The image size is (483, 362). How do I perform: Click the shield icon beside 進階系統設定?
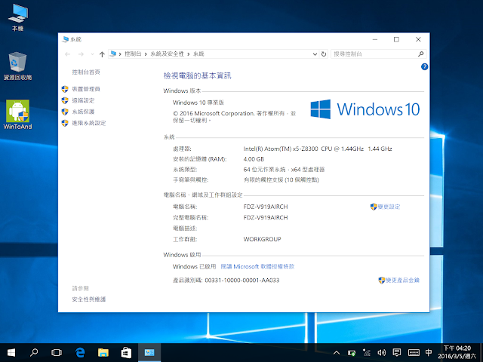coord(65,123)
